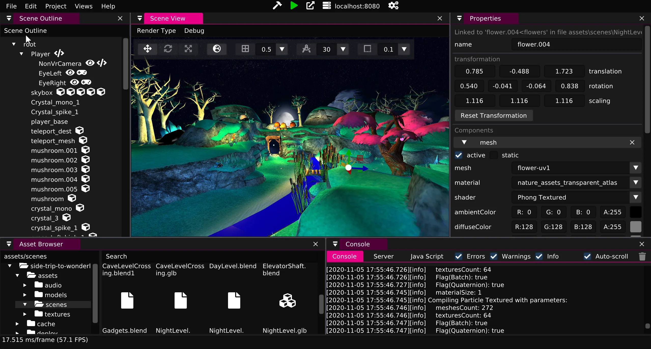Viewport: 651px width, 349px height.
Task: Select the NightLevel.glb asset thumbnail
Action: [x=287, y=301]
